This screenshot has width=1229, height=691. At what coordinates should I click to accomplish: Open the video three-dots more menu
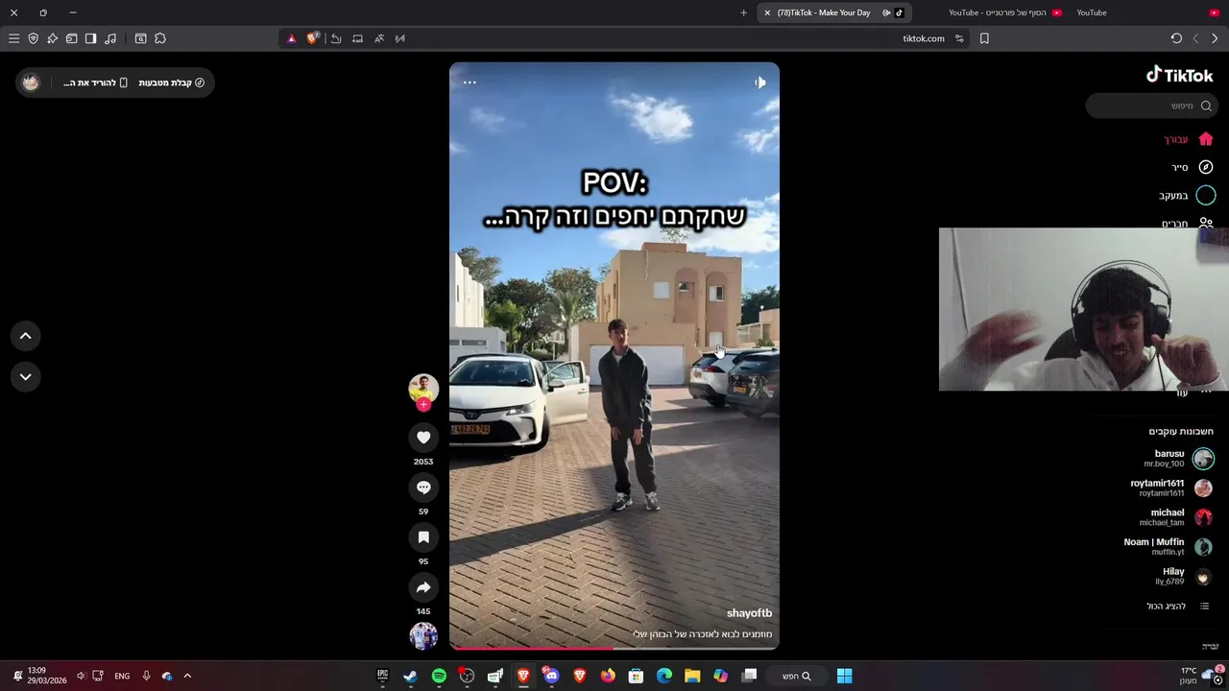pos(470,83)
